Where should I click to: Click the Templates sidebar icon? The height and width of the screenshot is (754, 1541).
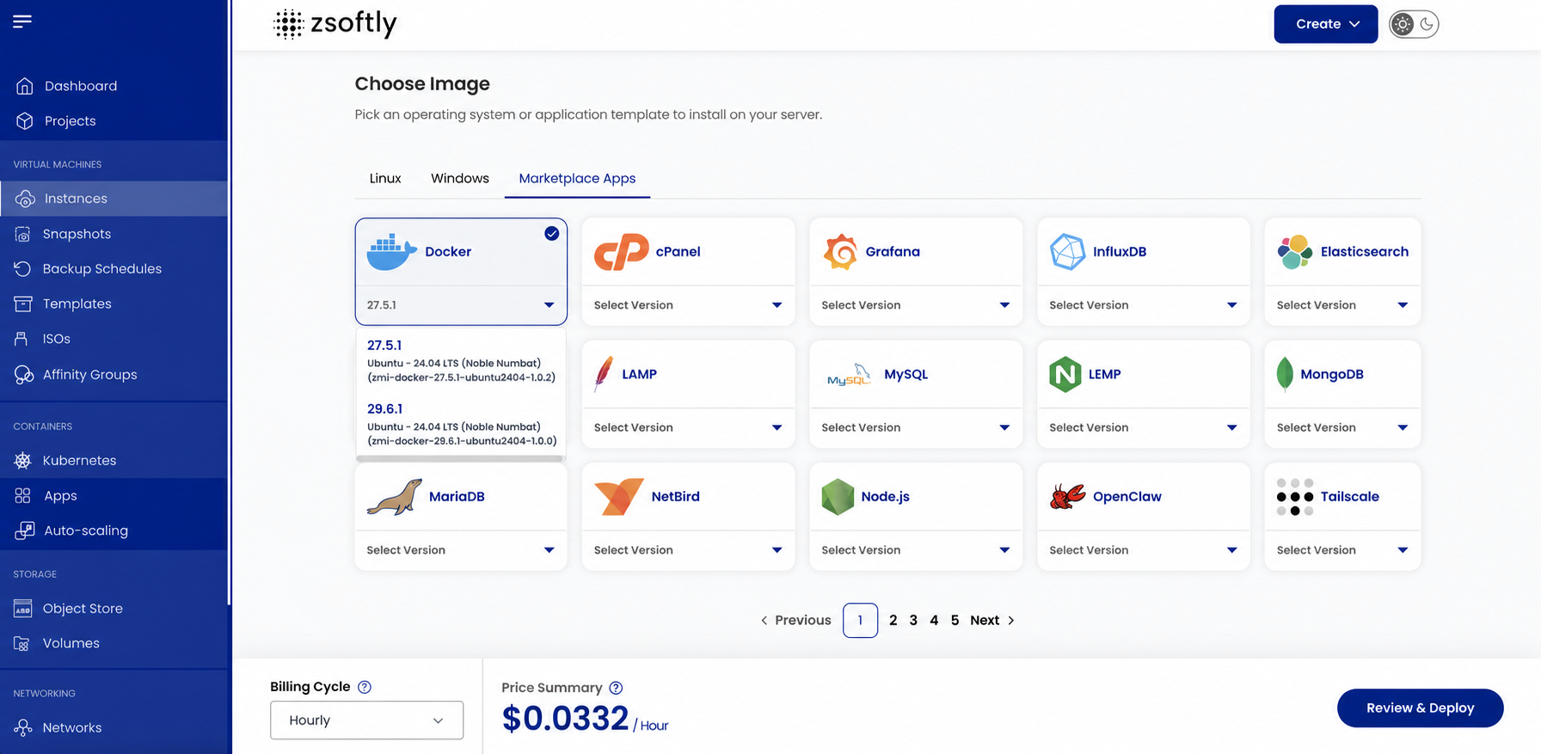click(x=22, y=303)
